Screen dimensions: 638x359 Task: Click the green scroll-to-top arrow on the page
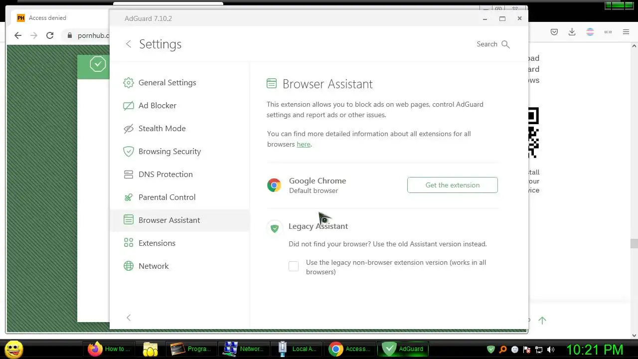(542, 321)
